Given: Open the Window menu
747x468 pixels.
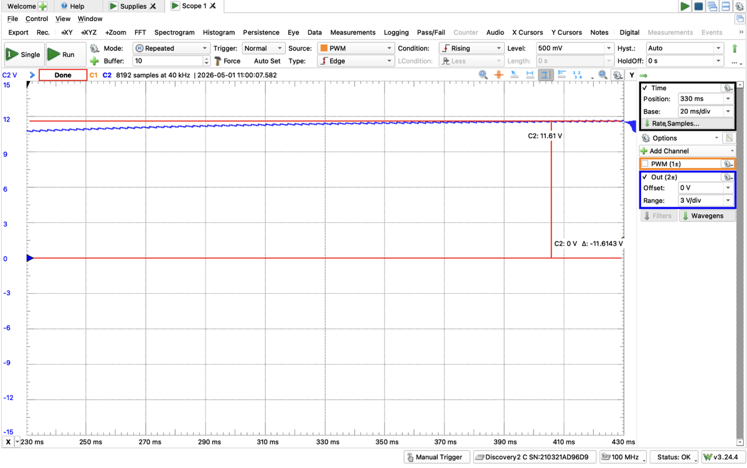Looking at the screenshot, I should [x=90, y=19].
